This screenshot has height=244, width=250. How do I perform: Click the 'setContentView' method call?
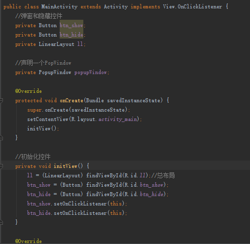48,120
